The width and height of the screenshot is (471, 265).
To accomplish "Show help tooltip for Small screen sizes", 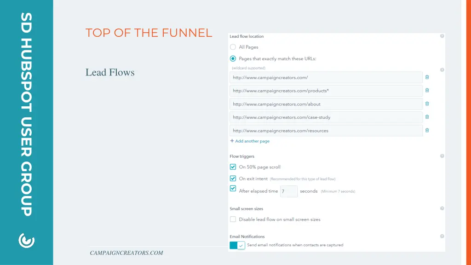I will [x=442, y=208].
